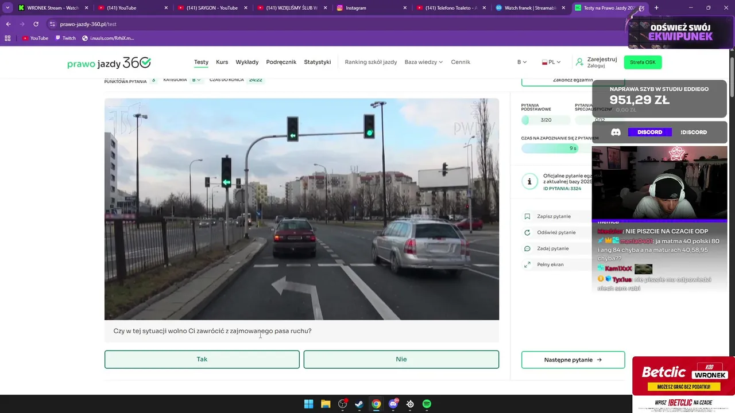This screenshot has width=735, height=413.
Task: Open Steam from the taskbar
Action: (359, 404)
